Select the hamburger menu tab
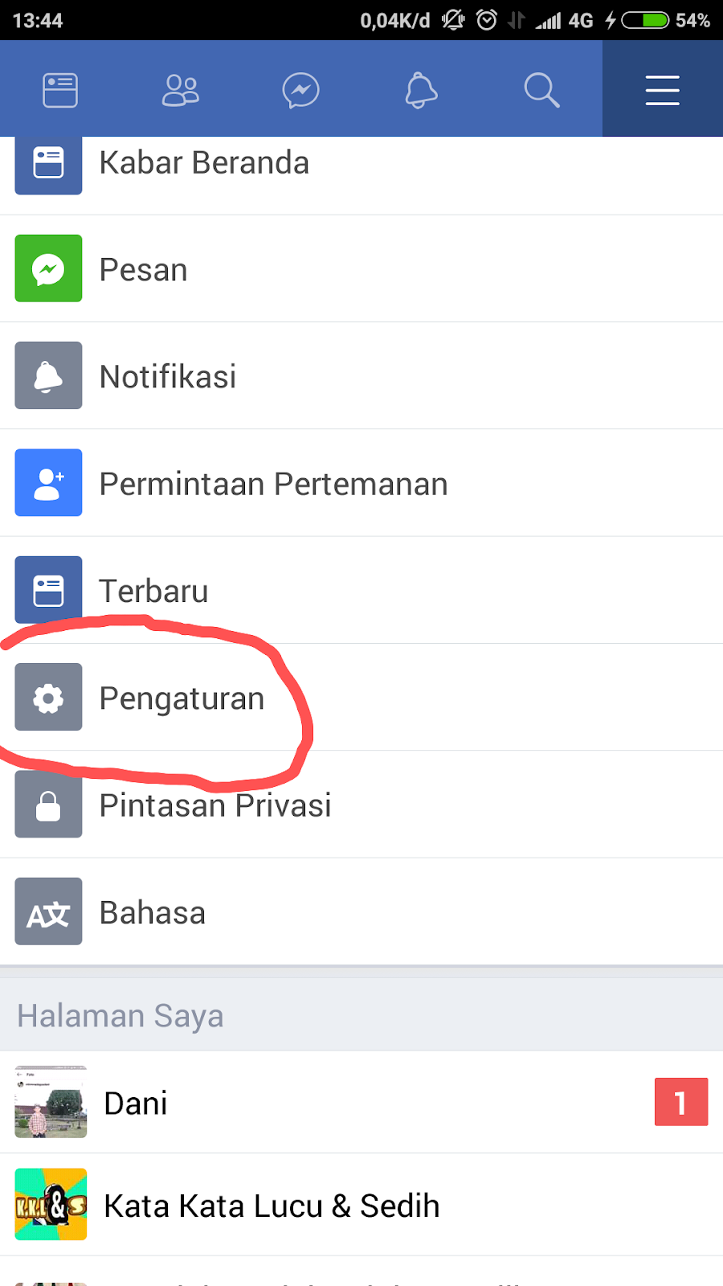 click(x=663, y=88)
